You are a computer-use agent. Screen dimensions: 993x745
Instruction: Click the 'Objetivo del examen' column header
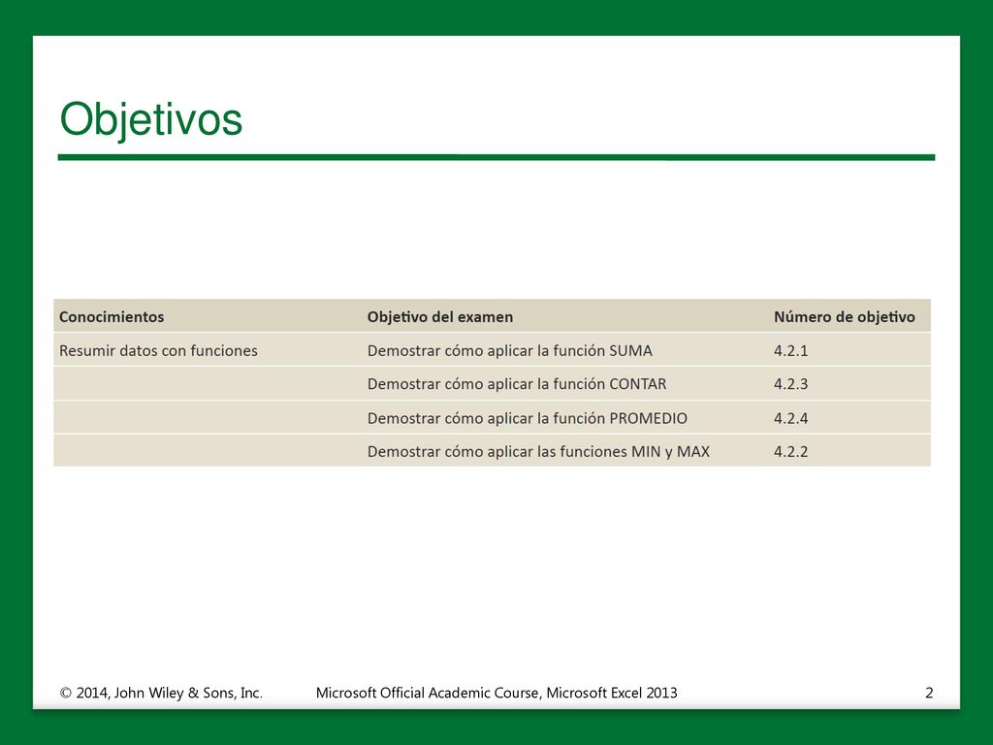click(440, 317)
